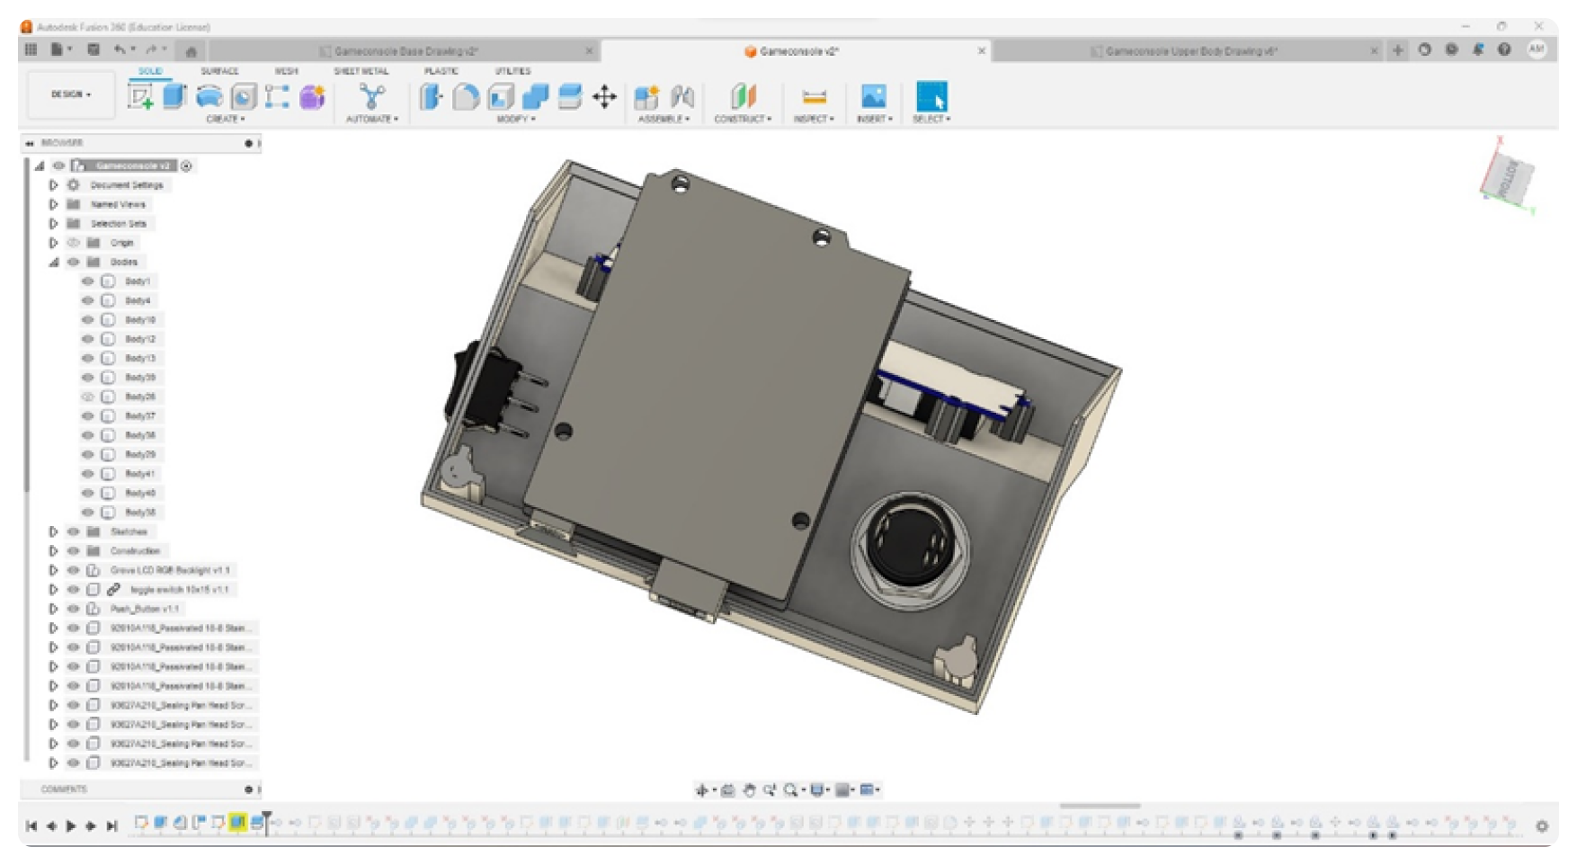Toggle visibility of Body12
The width and height of the screenshot is (1577, 865).
pos(87,339)
